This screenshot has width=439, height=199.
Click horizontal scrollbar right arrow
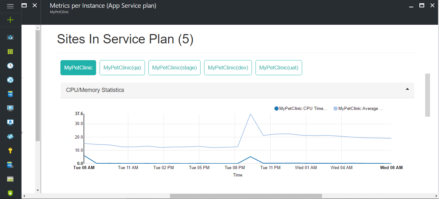436,196
